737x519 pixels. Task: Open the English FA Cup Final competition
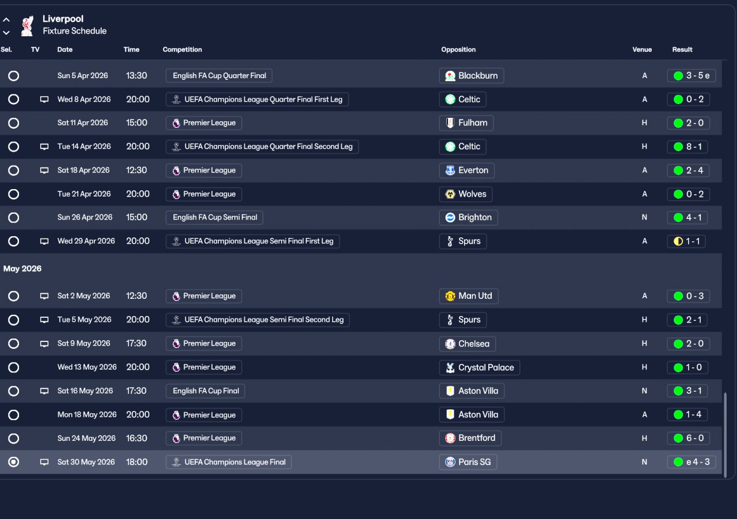(x=206, y=391)
